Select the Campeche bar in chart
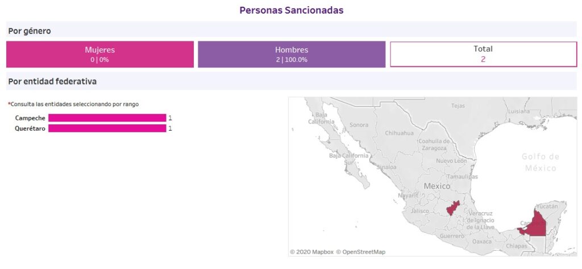The height and width of the screenshot is (269, 582). click(x=107, y=118)
